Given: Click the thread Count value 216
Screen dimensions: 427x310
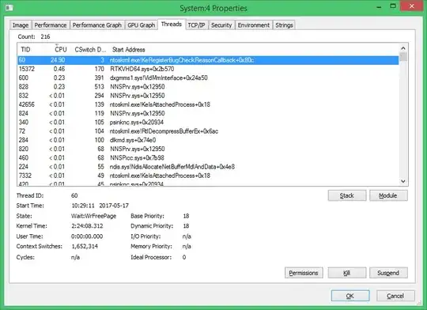Looking at the screenshot, I should tap(45, 36).
